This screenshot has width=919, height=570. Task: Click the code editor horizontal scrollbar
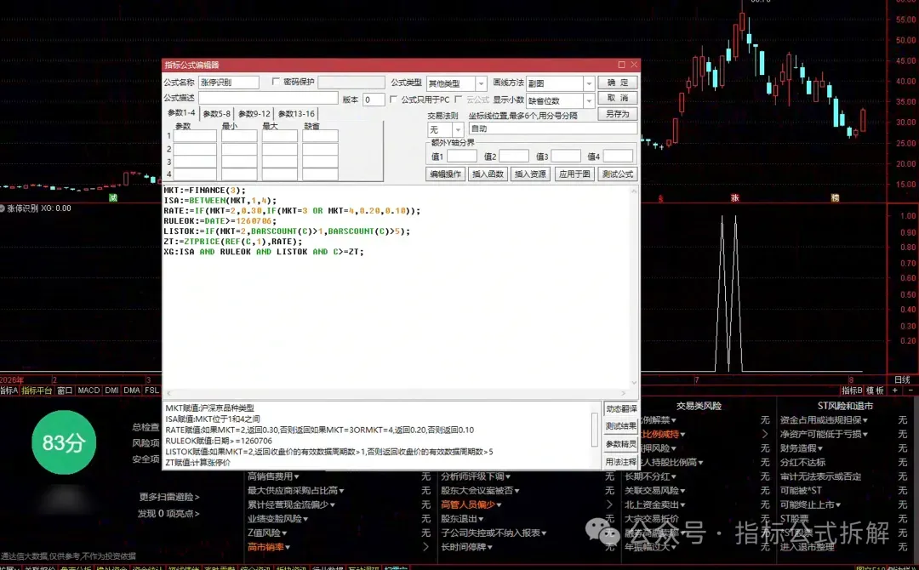tap(397, 393)
